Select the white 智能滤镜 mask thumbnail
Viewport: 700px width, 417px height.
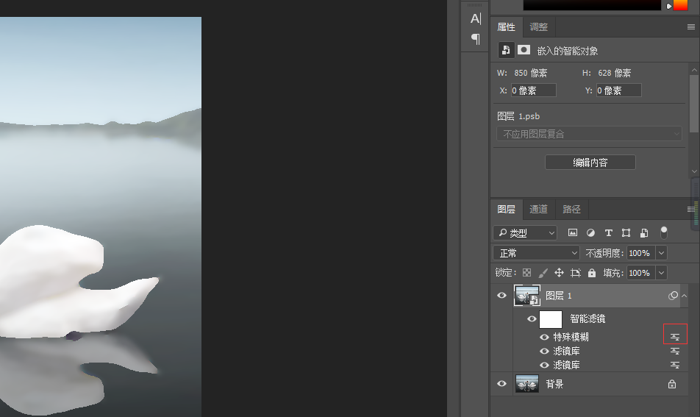[551, 319]
